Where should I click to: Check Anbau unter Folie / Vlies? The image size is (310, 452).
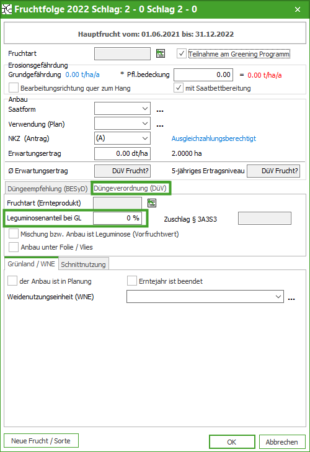click(x=14, y=247)
